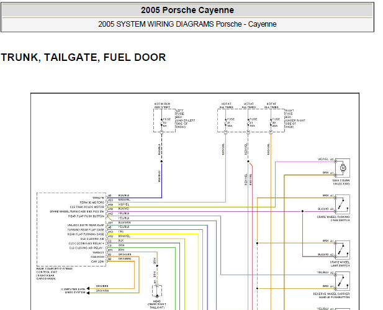This screenshot has width=383, height=310.
Task: Click 'RESERVE WHEEL CARRIER HANDLE PUSHBUTTON' label
Action: (331, 296)
